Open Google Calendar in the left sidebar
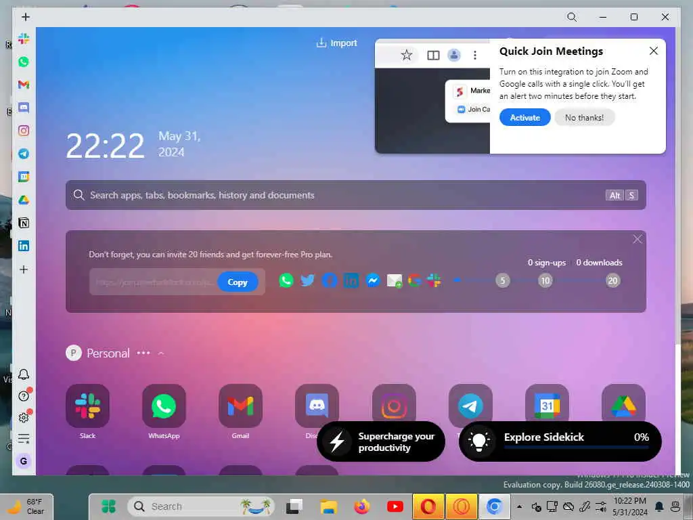Screen dimensions: 693x520 tap(24, 177)
